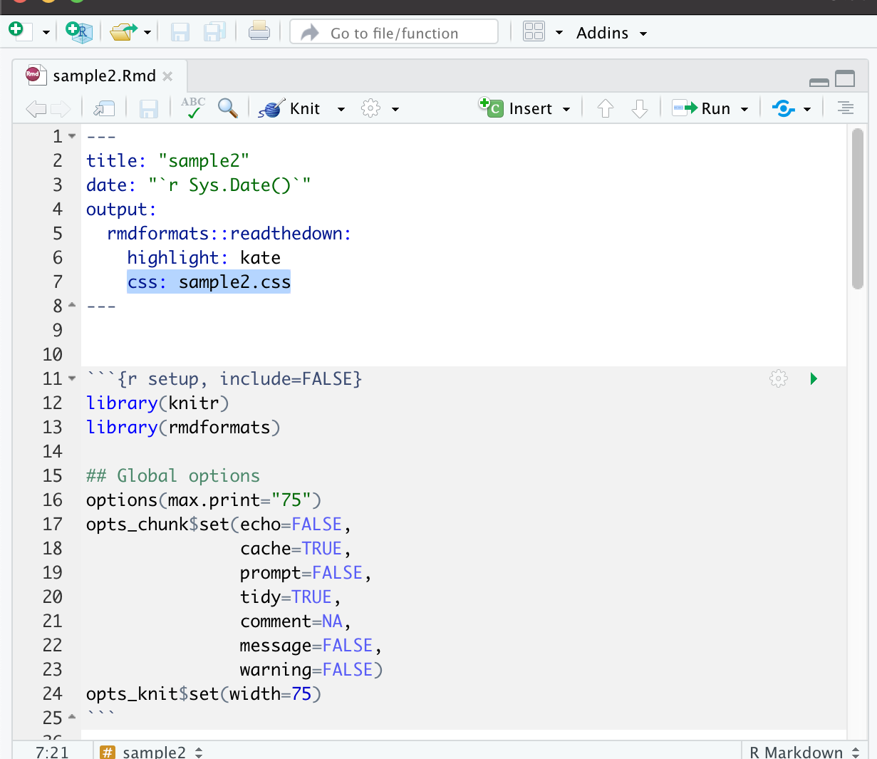Open the Knit options dropdown arrow

coord(341,109)
